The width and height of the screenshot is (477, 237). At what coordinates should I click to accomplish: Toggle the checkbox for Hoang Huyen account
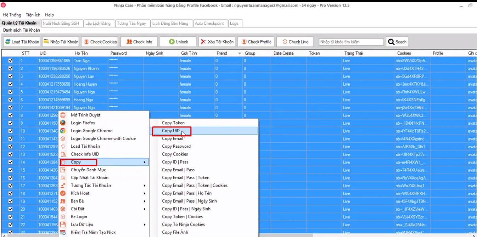10,84
